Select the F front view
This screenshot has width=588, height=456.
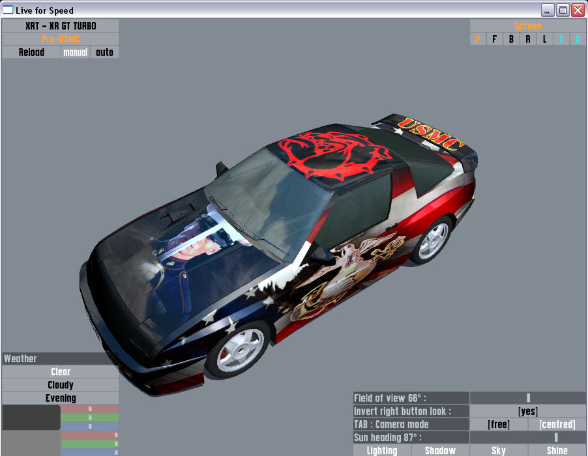[x=495, y=39]
